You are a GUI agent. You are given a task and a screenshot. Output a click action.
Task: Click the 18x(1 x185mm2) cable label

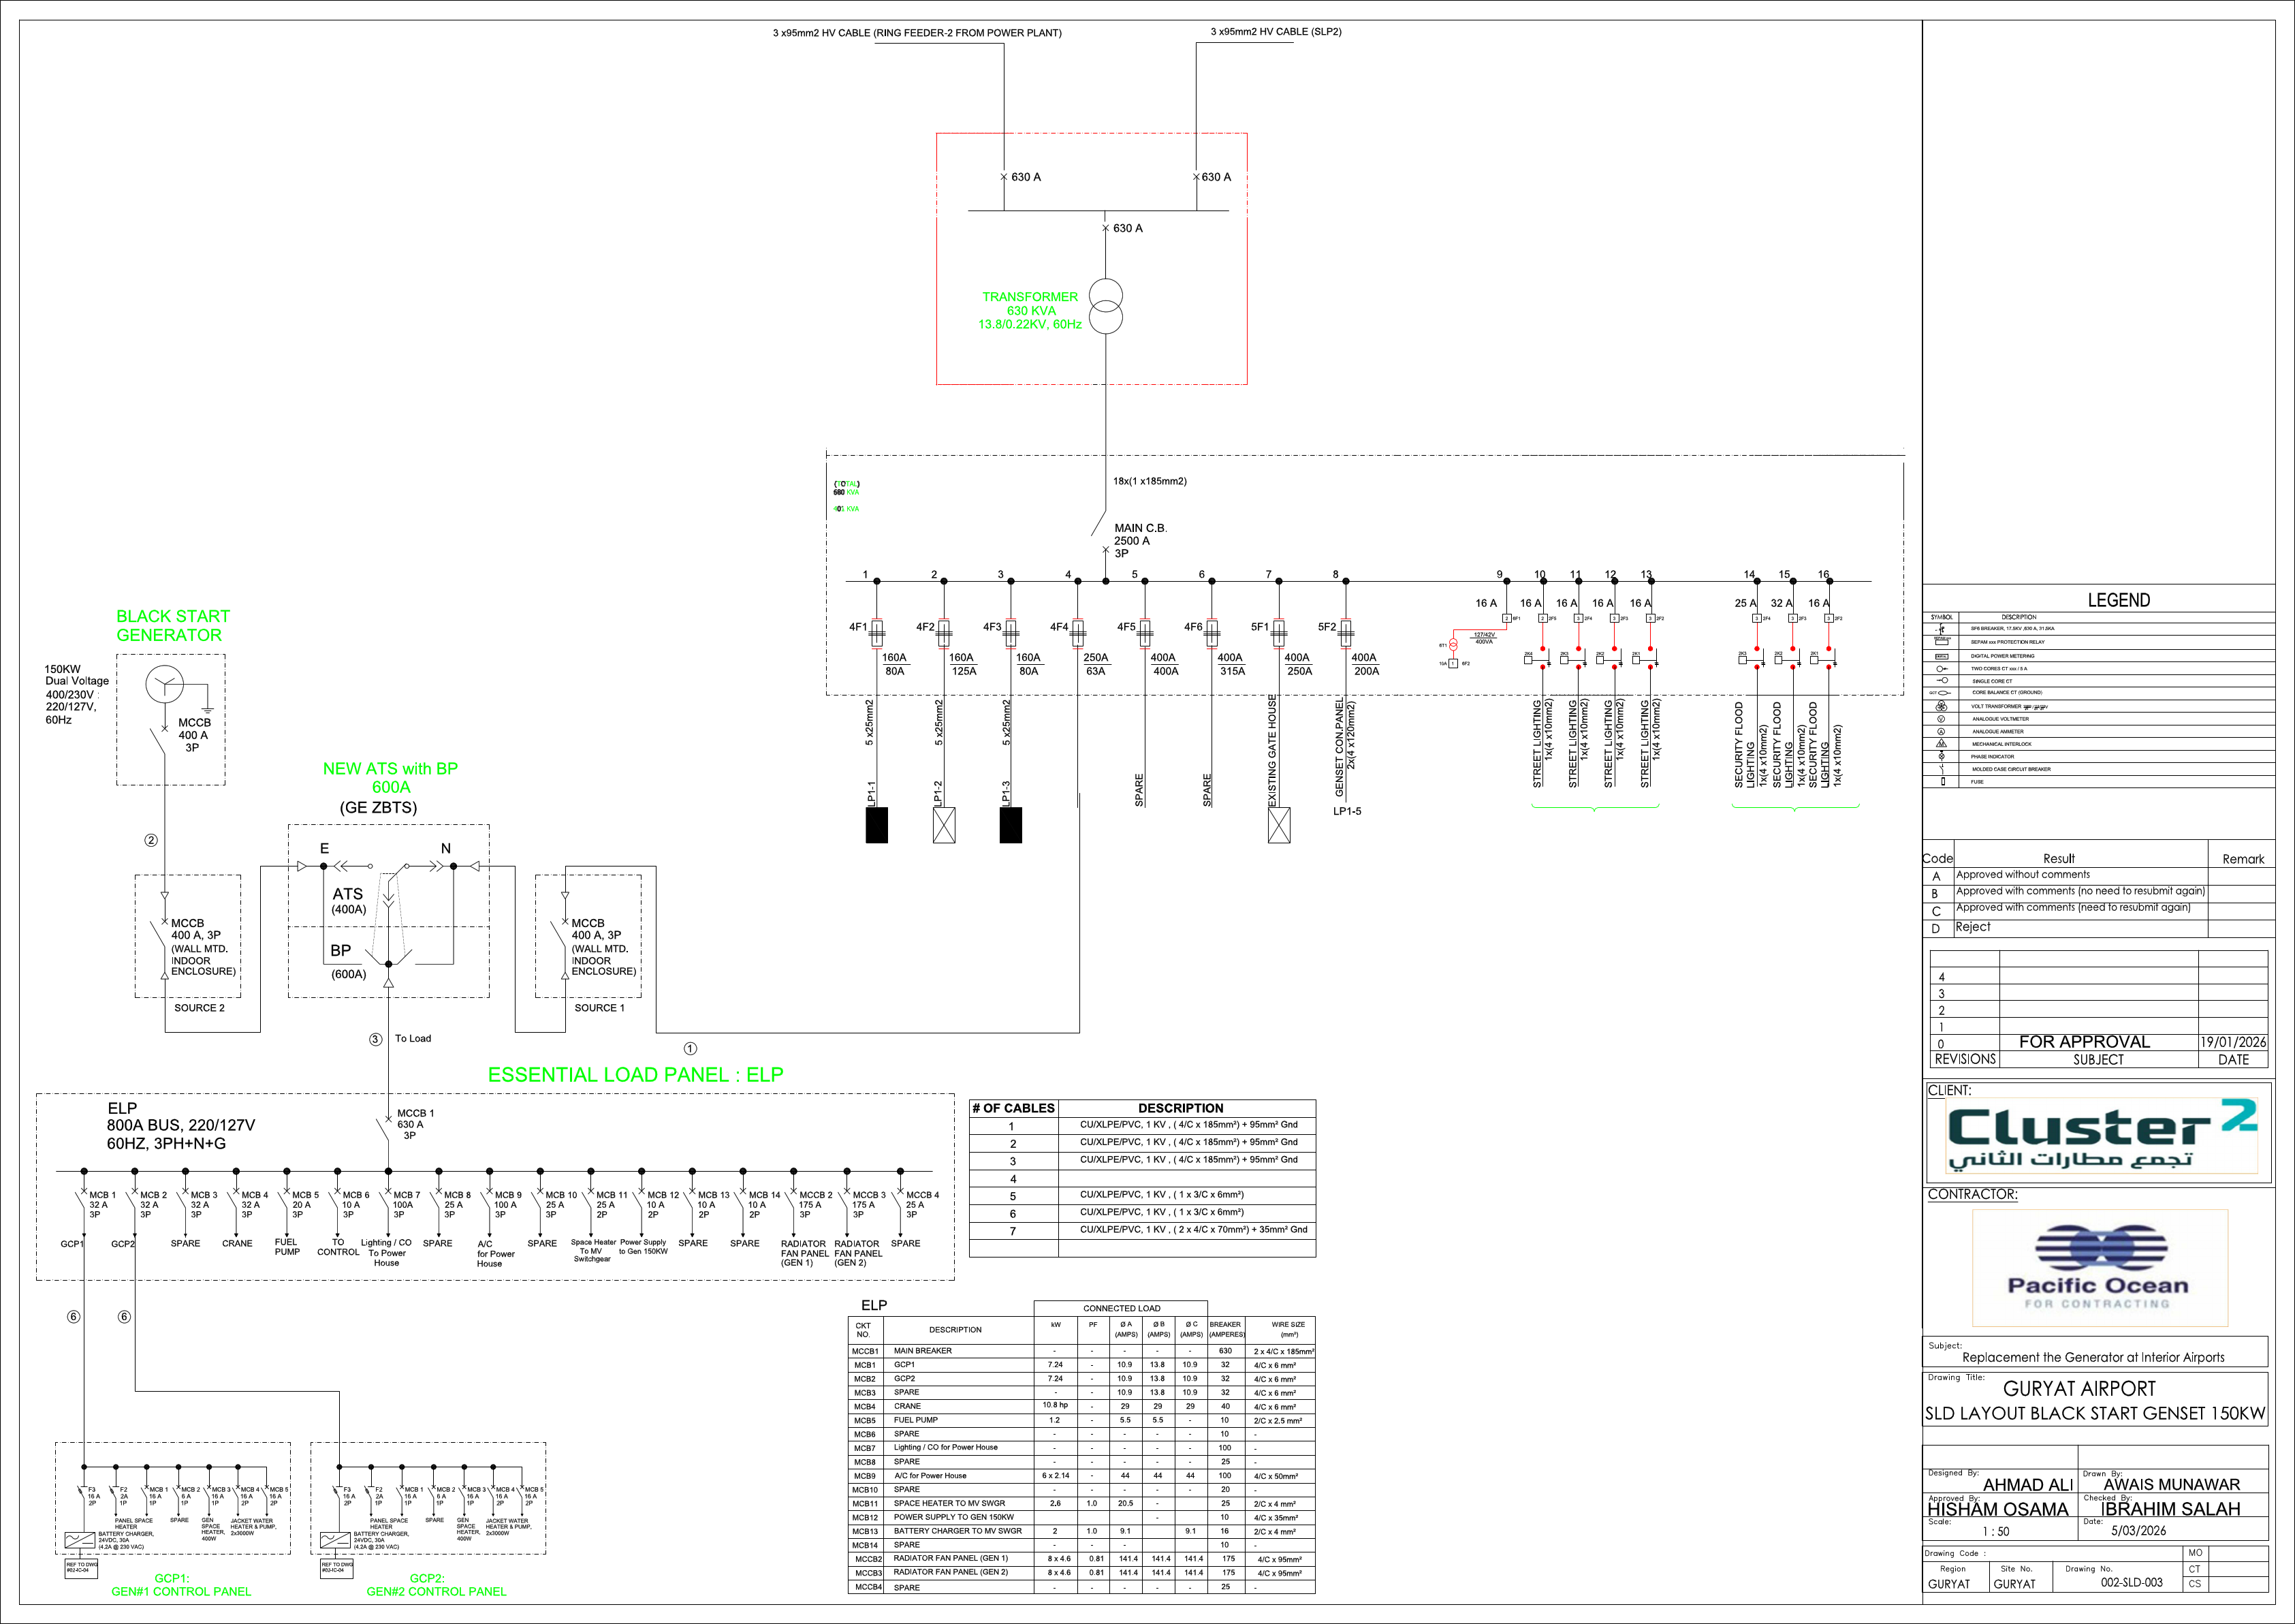click(1150, 481)
